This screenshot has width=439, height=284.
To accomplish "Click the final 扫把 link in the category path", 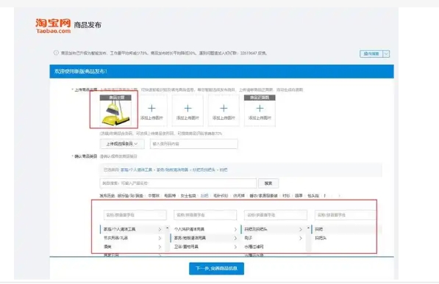I will pyautogui.click(x=224, y=170).
